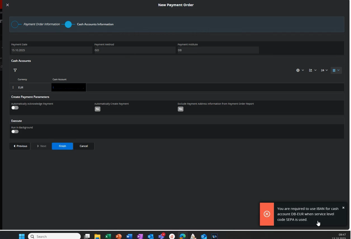Select the Cash Accounts Information step circle
This screenshot has height=239, width=351.
click(x=68, y=24)
